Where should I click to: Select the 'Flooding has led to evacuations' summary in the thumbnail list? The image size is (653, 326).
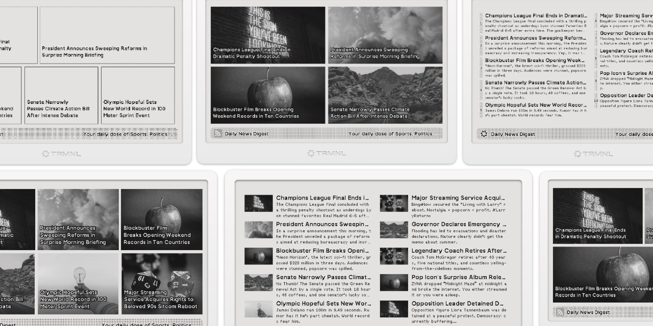[x=459, y=236]
